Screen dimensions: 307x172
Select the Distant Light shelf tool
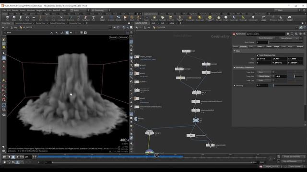[200, 18]
